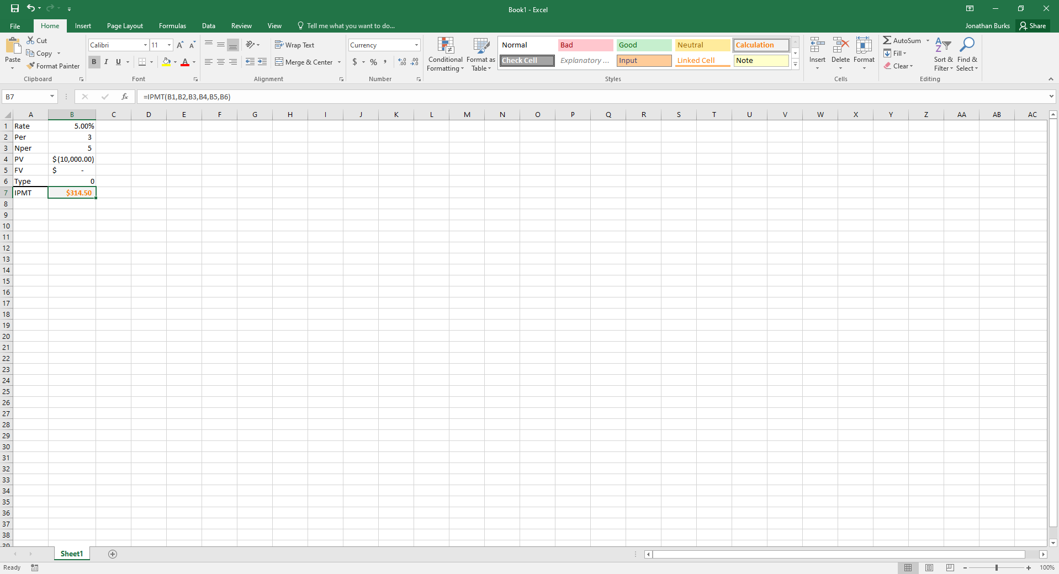The image size is (1059, 574).
Task: Open the File menu
Action: 15,25
